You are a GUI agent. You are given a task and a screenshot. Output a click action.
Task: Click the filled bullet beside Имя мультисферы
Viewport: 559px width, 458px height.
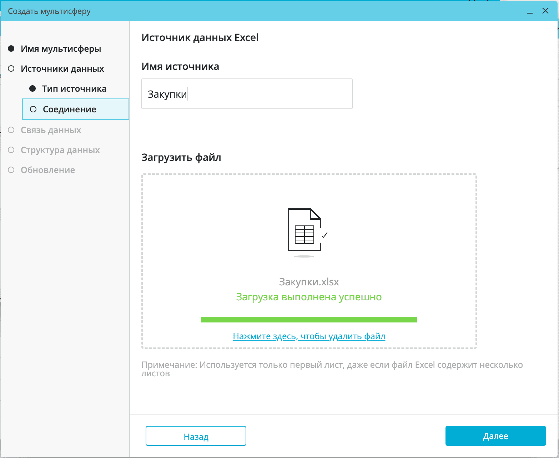tap(11, 49)
